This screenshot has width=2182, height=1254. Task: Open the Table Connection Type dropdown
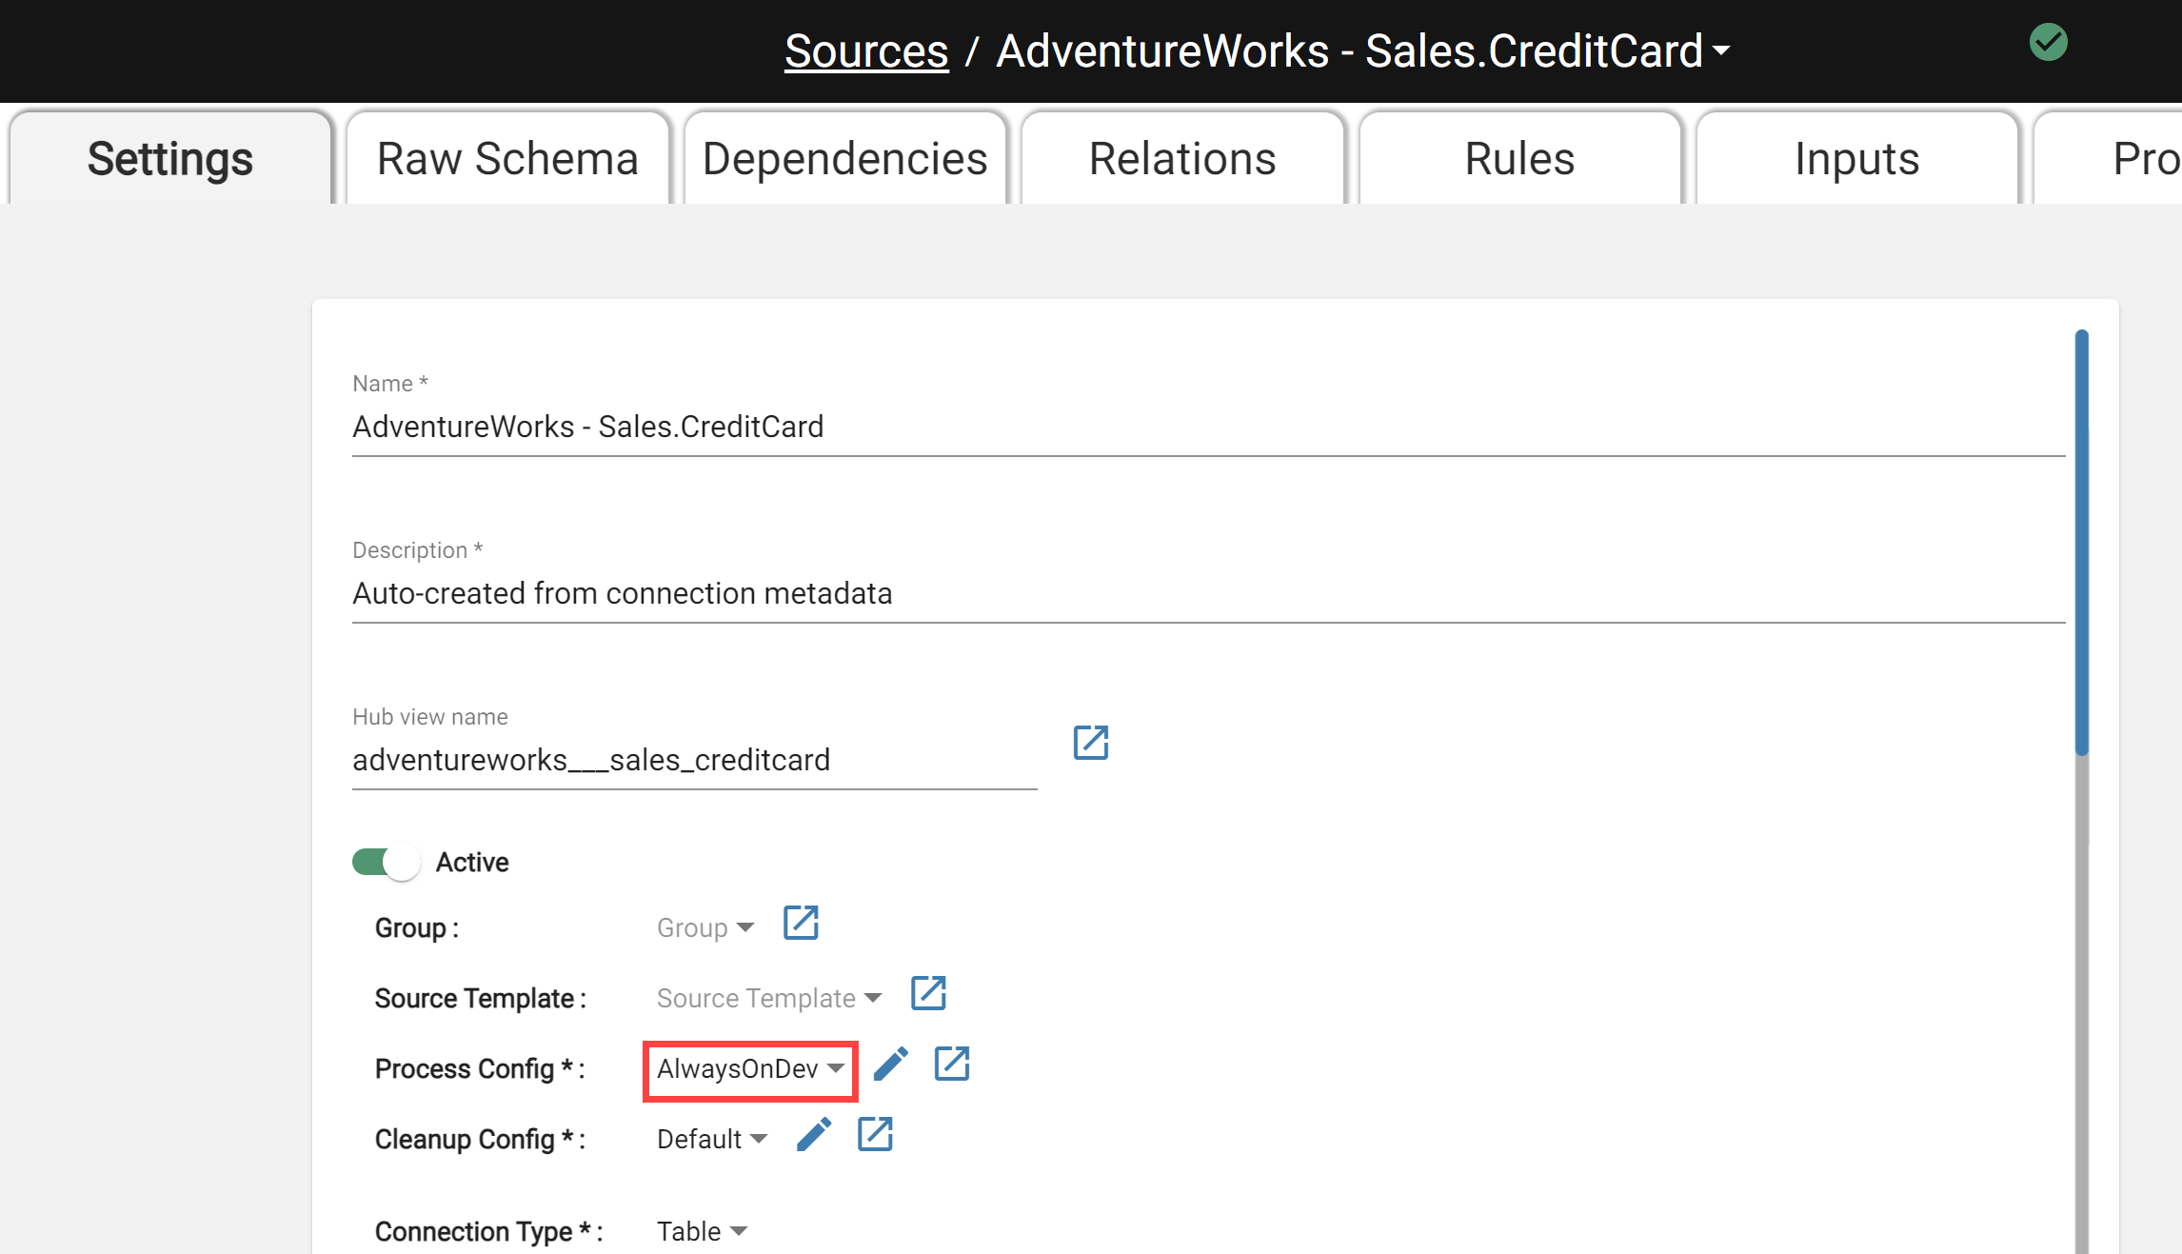point(702,1231)
